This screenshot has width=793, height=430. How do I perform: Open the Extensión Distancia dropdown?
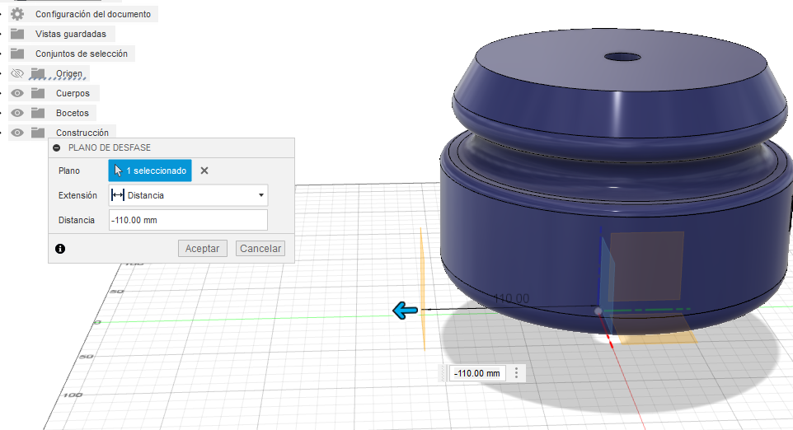pos(188,195)
